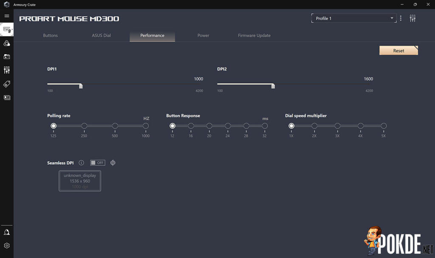Set polling rate to 125 Hz
The height and width of the screenshot is (258, 435).
coord(53,126)
